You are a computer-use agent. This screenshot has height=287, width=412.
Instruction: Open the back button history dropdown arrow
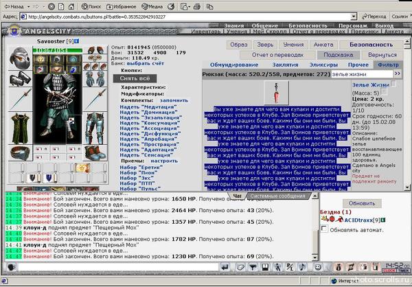click(28, 7)
